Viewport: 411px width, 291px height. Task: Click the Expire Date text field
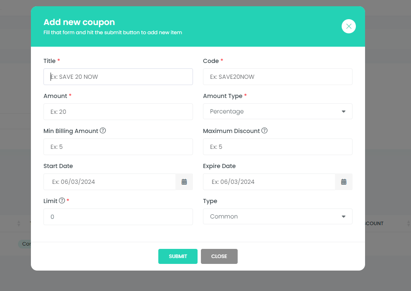click(269, 182)
